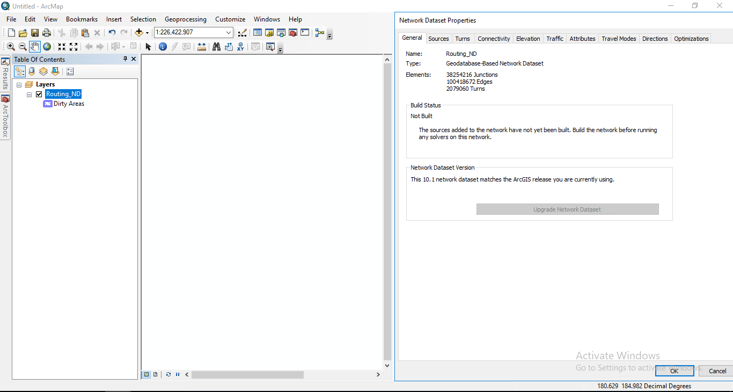
Task: Open the Customize menu
Action: click(x=230, y=19)
